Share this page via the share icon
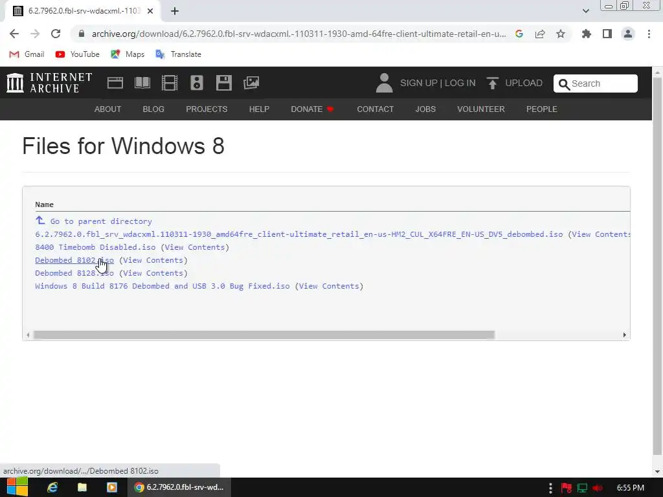This screenshot has width=663, height=497. [x=540, y=34]
